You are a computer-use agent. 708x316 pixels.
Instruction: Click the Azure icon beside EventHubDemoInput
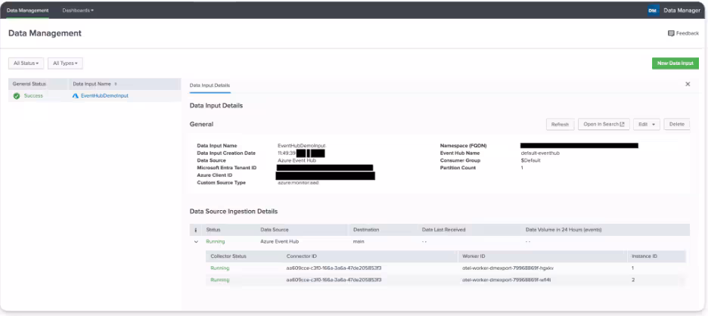(x=75, y=96)
